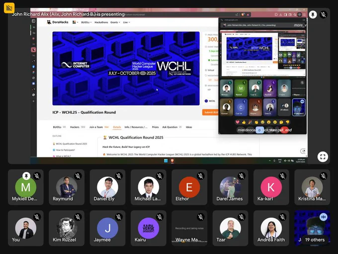Open the 'How to Participate?' outline link

[64, 150]
